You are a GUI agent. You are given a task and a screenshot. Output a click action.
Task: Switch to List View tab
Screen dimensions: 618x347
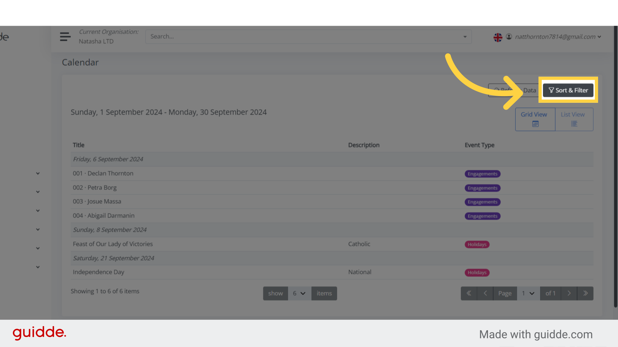coord(574,119)
